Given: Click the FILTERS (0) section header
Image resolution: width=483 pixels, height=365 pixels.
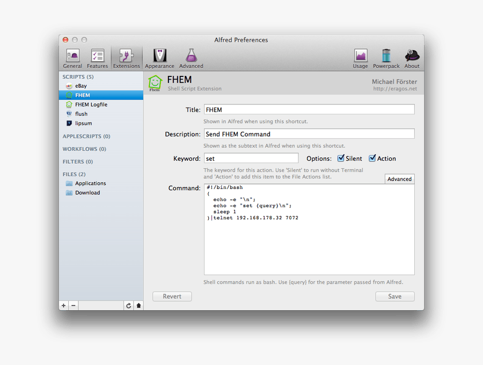Looking at the screenshot, I should tap(78, 162).
